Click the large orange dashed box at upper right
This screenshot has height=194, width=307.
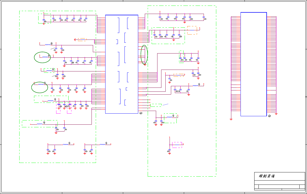coord(192,30)
